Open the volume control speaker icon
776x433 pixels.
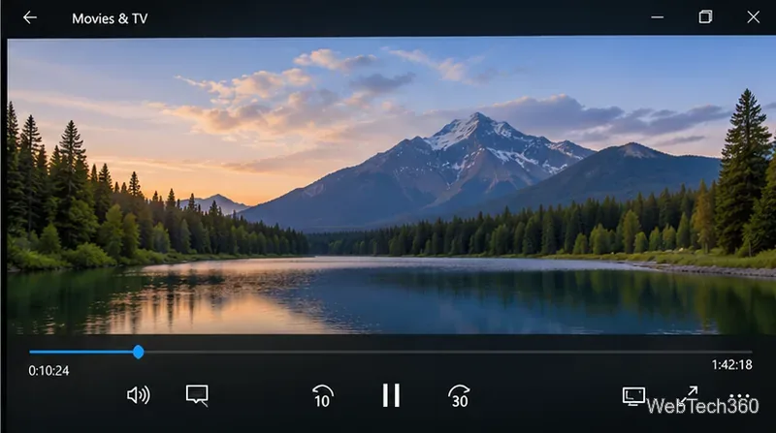138,395
